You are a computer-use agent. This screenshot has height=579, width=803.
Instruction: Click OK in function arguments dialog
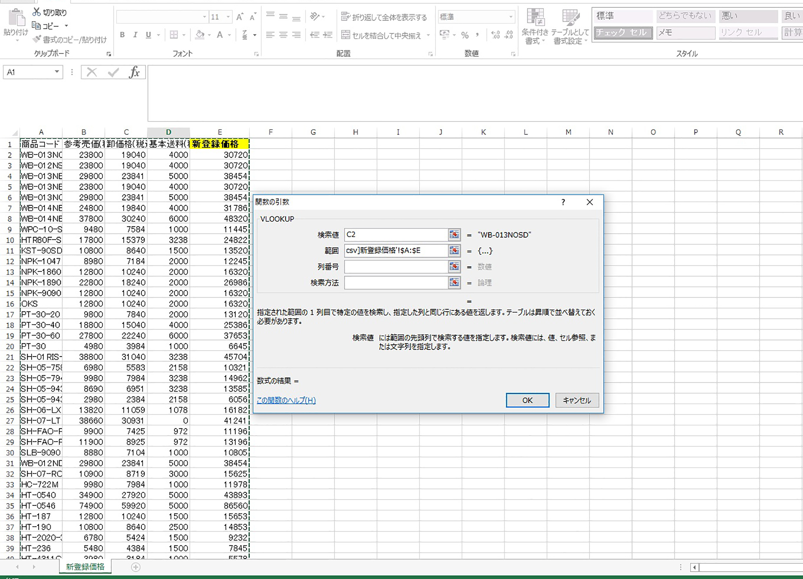(x=527, y=400)
